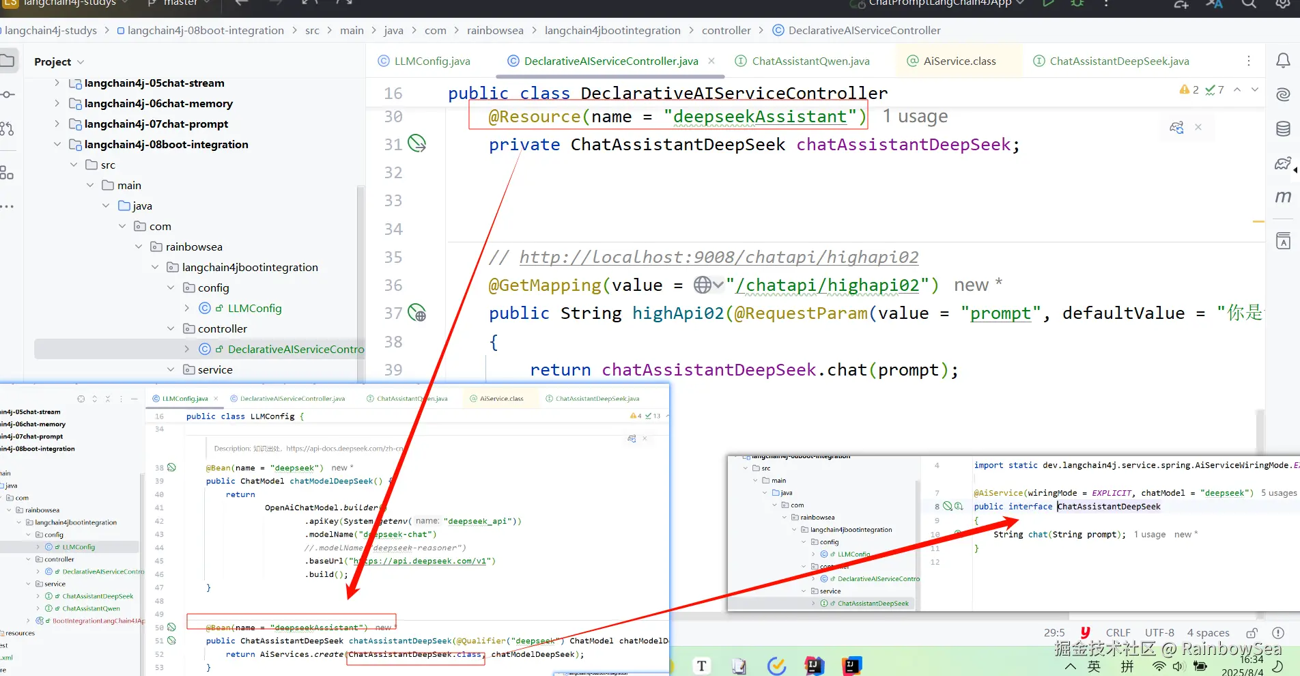The width and height of the screenshot is (1300, 676).
Task: Expand the langchain4j-06chat-memory module
Action: tap(57, 103)
